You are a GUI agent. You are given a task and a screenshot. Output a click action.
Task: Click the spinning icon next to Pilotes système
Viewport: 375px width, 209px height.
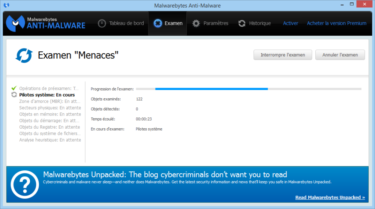[14, 95]
